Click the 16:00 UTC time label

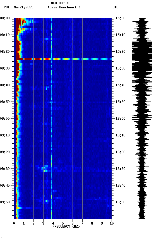click(x=120, y=119)
